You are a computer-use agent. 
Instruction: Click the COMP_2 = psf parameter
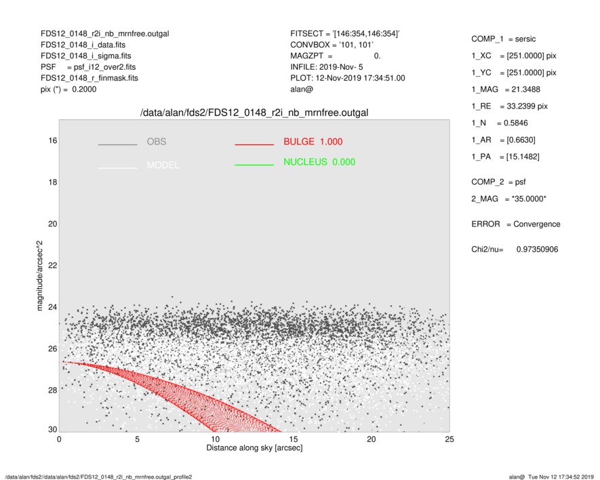[498, 182]
